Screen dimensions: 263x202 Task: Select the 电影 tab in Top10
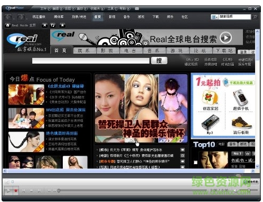[x=222, y=144]
